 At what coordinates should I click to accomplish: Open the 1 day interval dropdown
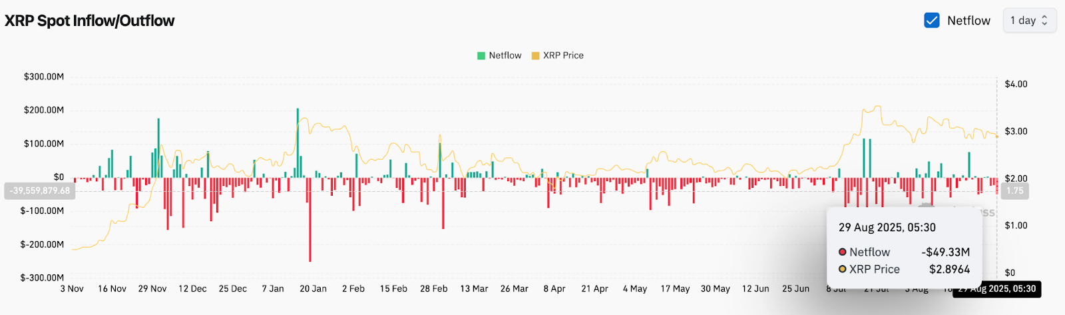tap(1029, 21)
